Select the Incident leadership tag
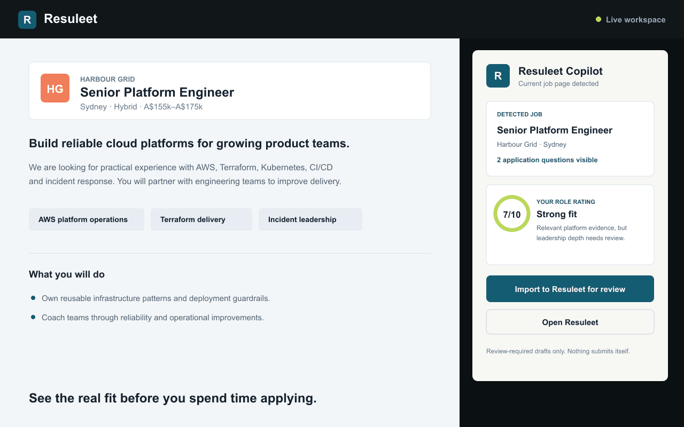Viewport: 684px width, 427px height. click(x=310, y=219)
